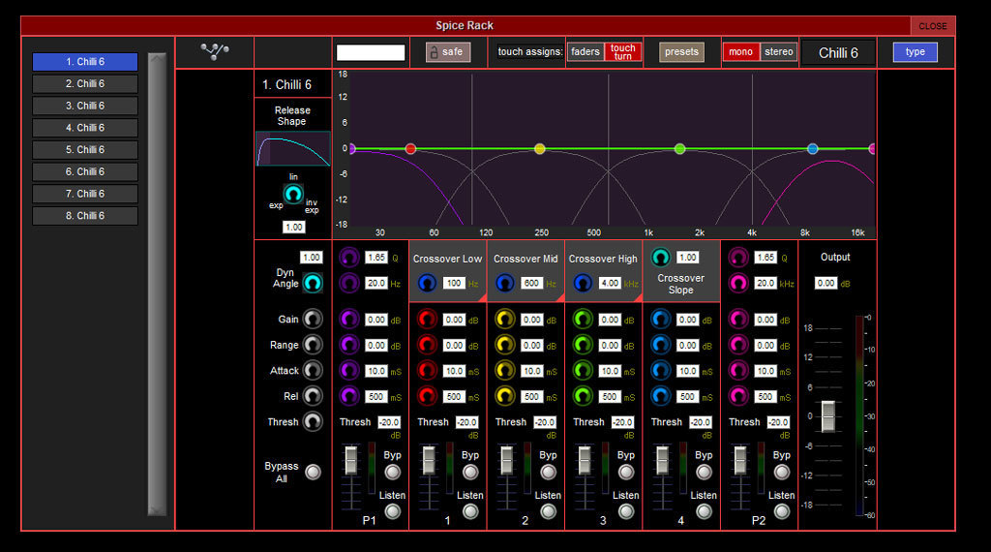Click the Dyn Angle cyan knob

312,283
